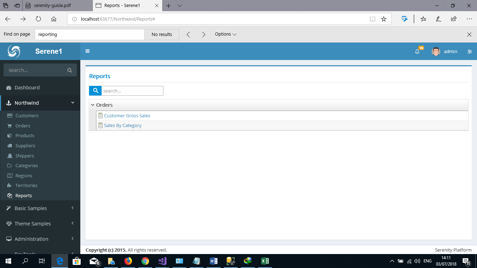
Task: Open notifications bell with badge 10
Action: [x=417, y=51]
